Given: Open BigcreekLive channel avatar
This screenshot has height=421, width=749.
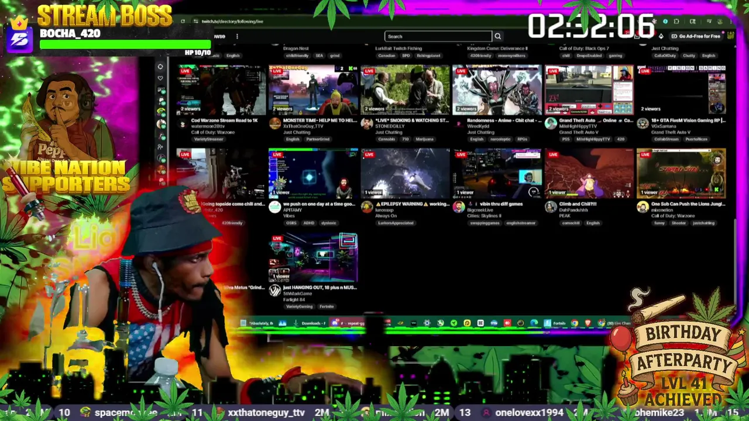Looking at the screenshot, I should 458,207.
